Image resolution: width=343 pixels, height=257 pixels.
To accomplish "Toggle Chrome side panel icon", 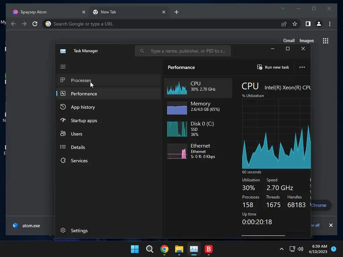I will coord(308,24).
